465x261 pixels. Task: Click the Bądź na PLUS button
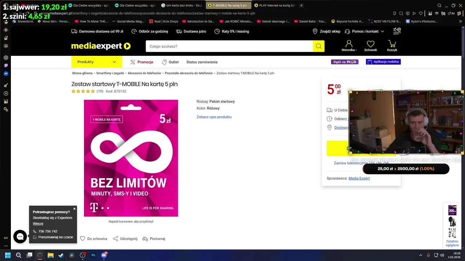click(x=344, y=62)
